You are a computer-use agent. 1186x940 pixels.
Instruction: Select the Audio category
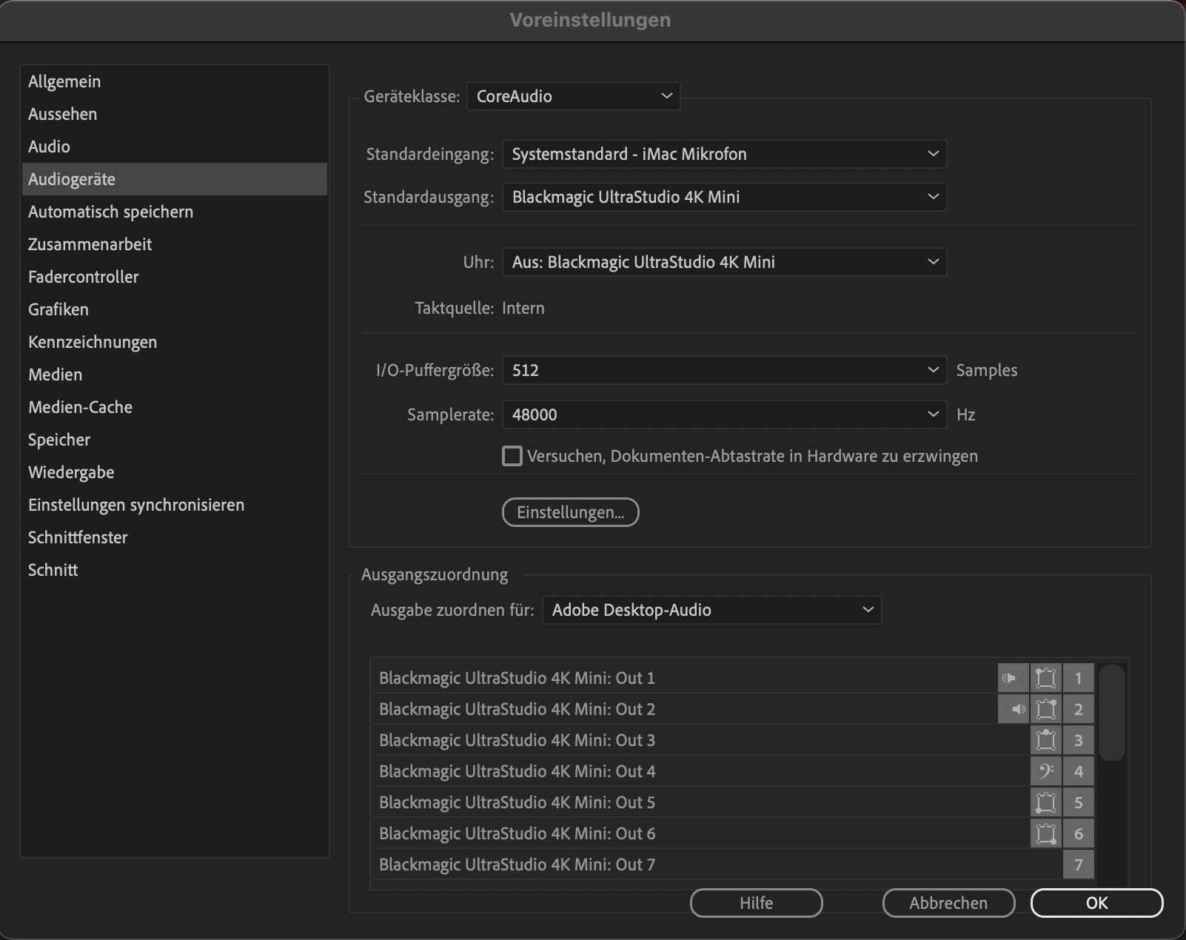coord(175,147)
